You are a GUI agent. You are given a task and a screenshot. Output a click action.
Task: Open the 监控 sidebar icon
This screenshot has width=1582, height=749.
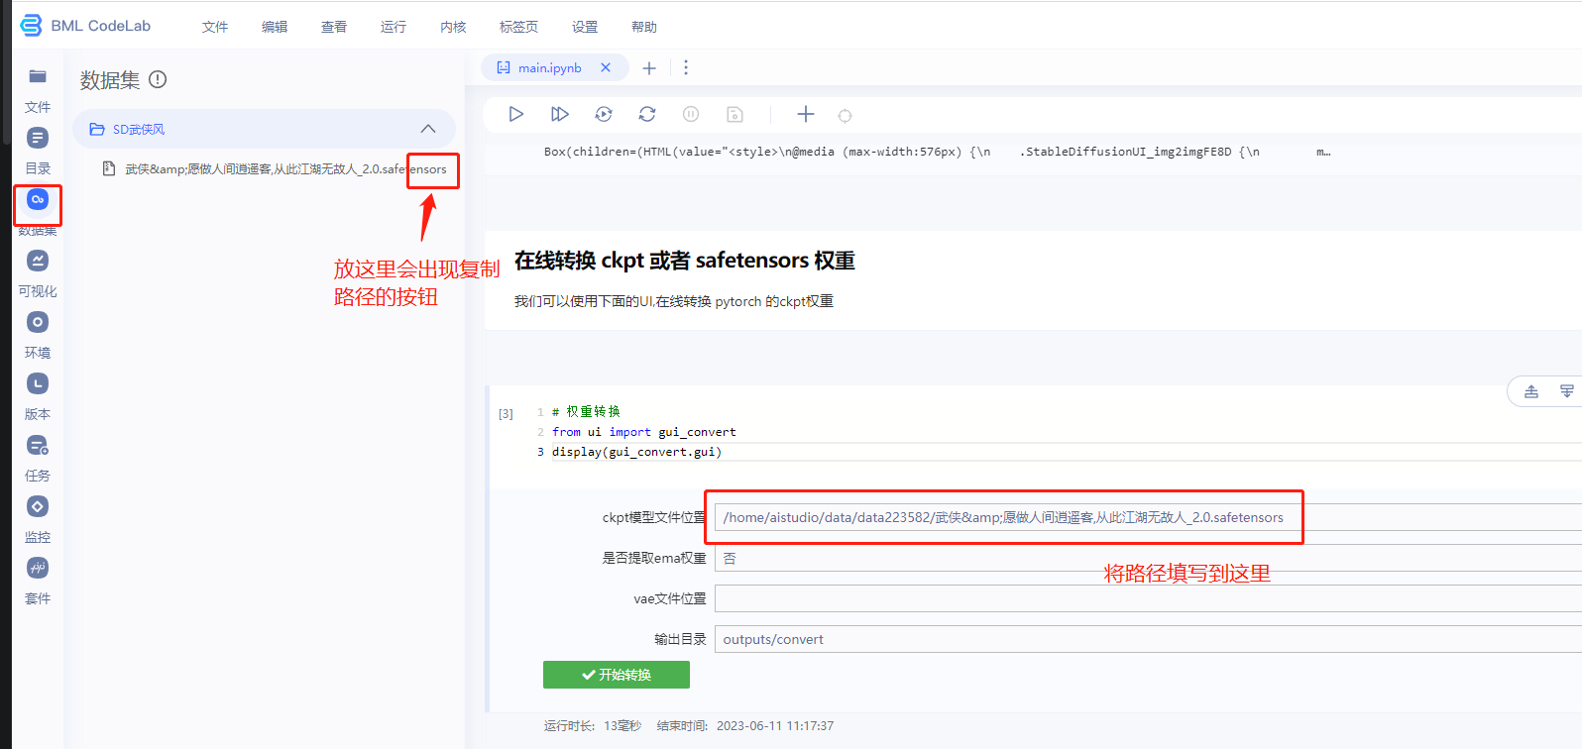38,506
